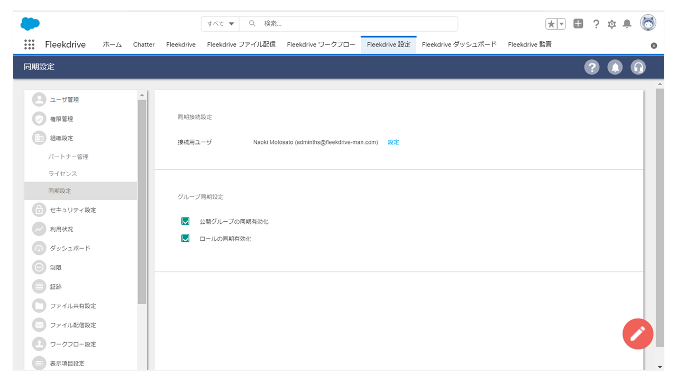Viewport: 677px width, 381px height.
Task: Click the 制限 minus-circle icon
Action: [39, 267]
